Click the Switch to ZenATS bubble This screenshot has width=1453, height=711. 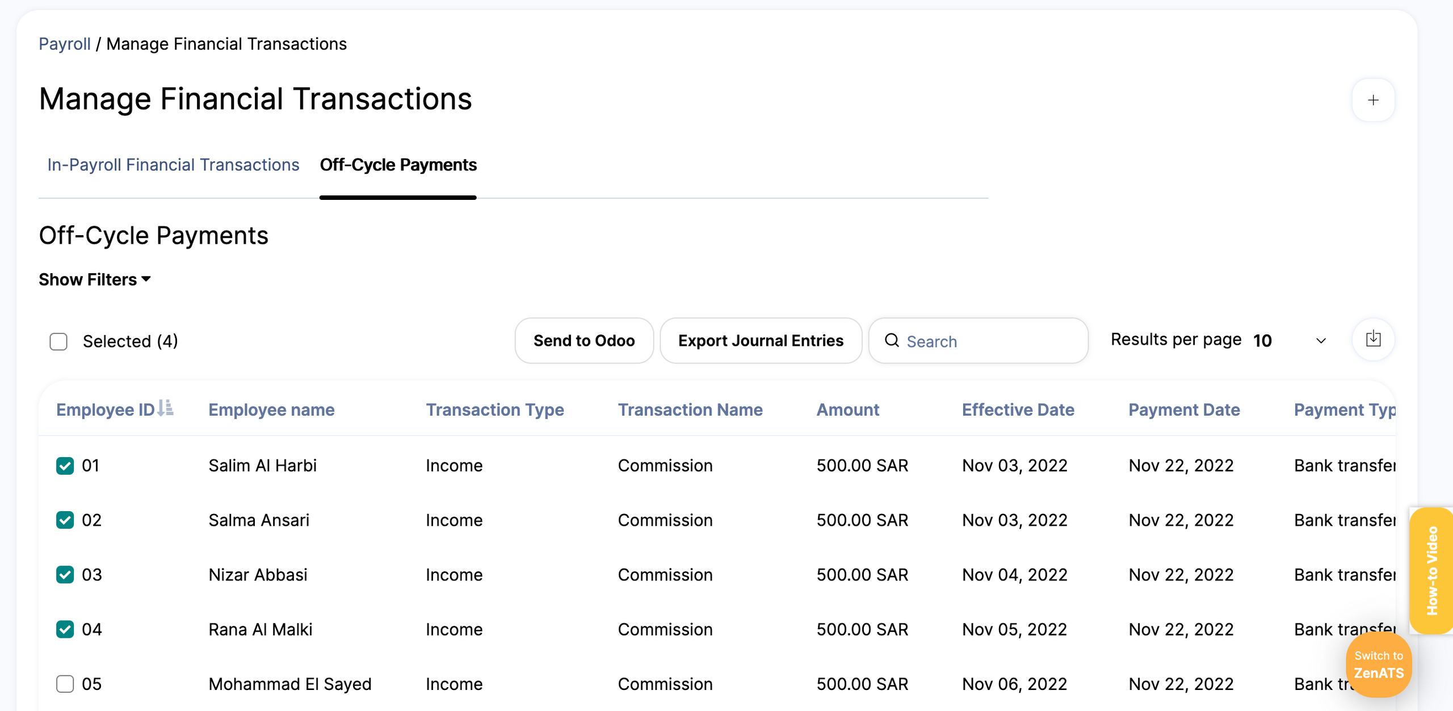[1378, 664]
